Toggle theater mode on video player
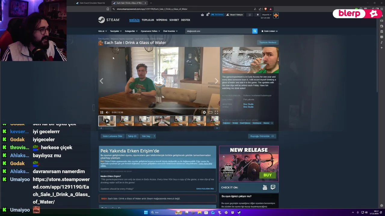Image resolution: width=385 pixels, height=216 pixels. click(x=210, y=112)
